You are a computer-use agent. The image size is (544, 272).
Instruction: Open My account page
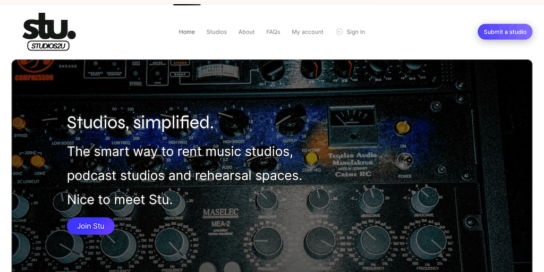(x=308, y=32)
